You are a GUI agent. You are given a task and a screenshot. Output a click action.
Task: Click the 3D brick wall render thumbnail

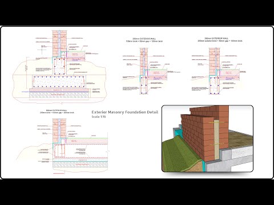[x=207, y=138]
